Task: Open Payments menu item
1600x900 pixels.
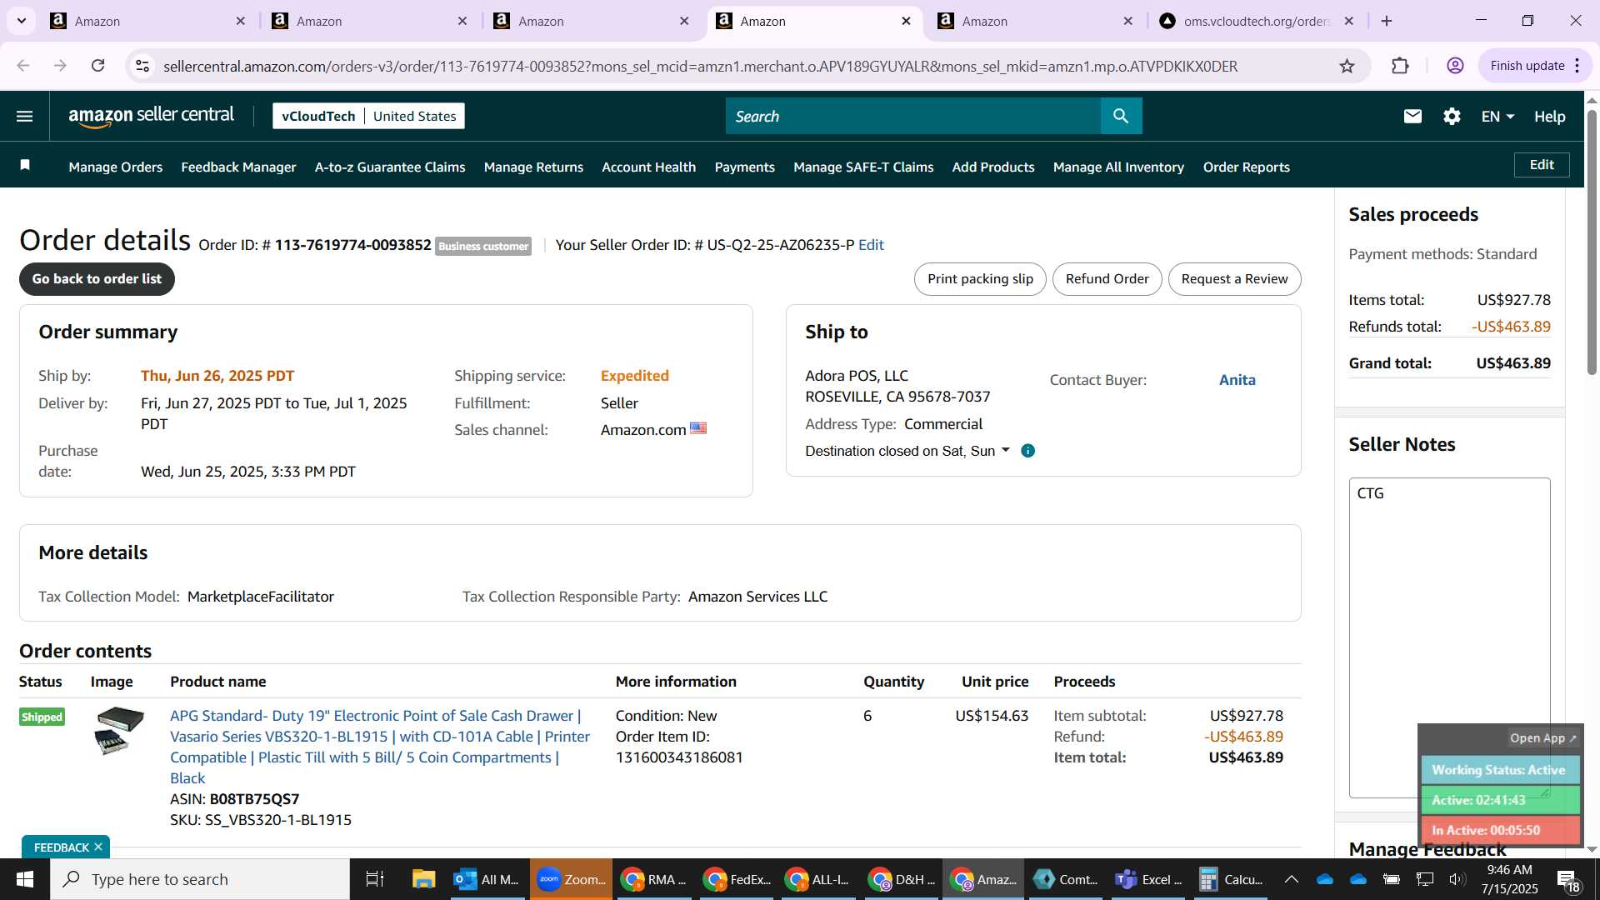Action: pyautogui.click(x=744, y=167)
